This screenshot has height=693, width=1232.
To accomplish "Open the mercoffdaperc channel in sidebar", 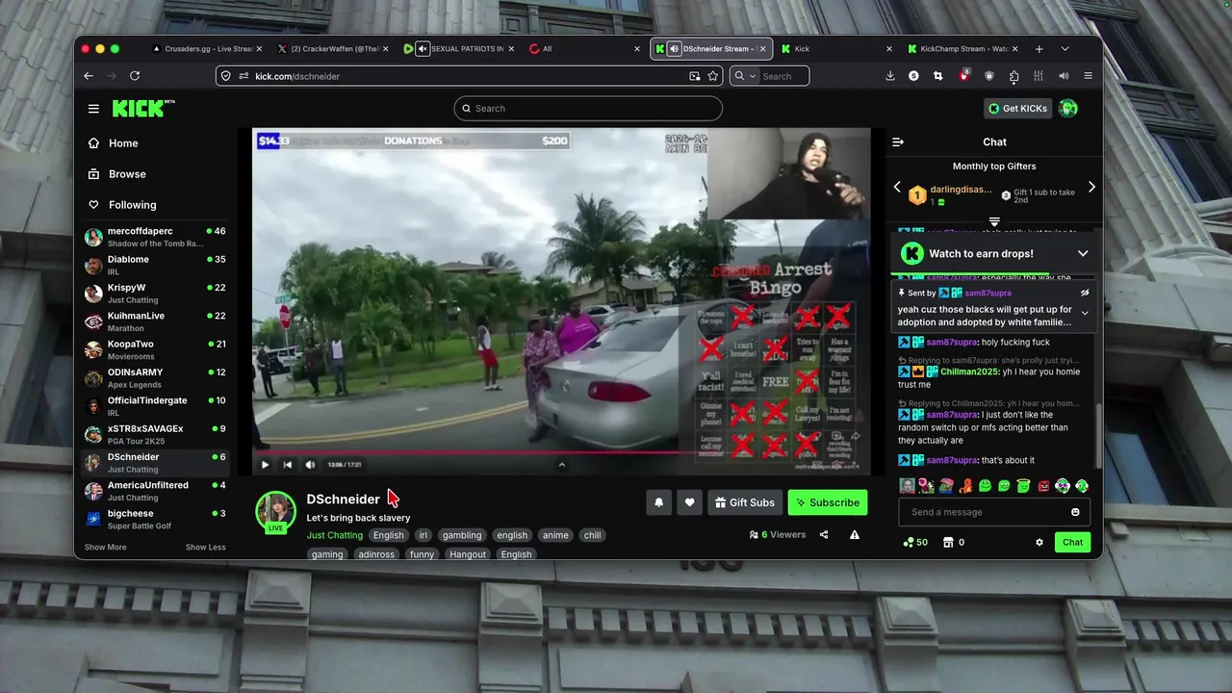I will tap(156, 237).
